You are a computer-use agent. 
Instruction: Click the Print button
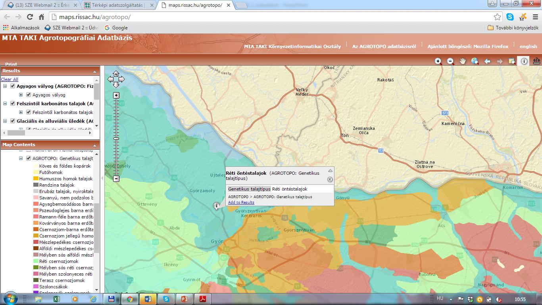point(11,64)
